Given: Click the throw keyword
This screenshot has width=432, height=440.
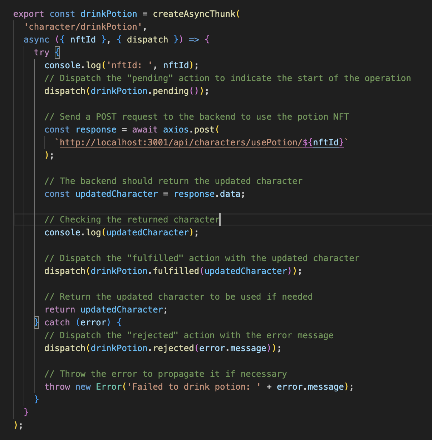Looking at the screenshot, I should pyautogui.click(x=57, y=387).
